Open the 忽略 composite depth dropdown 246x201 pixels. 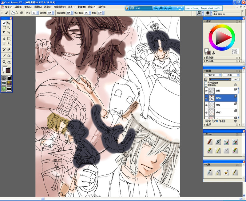(231, 75)
